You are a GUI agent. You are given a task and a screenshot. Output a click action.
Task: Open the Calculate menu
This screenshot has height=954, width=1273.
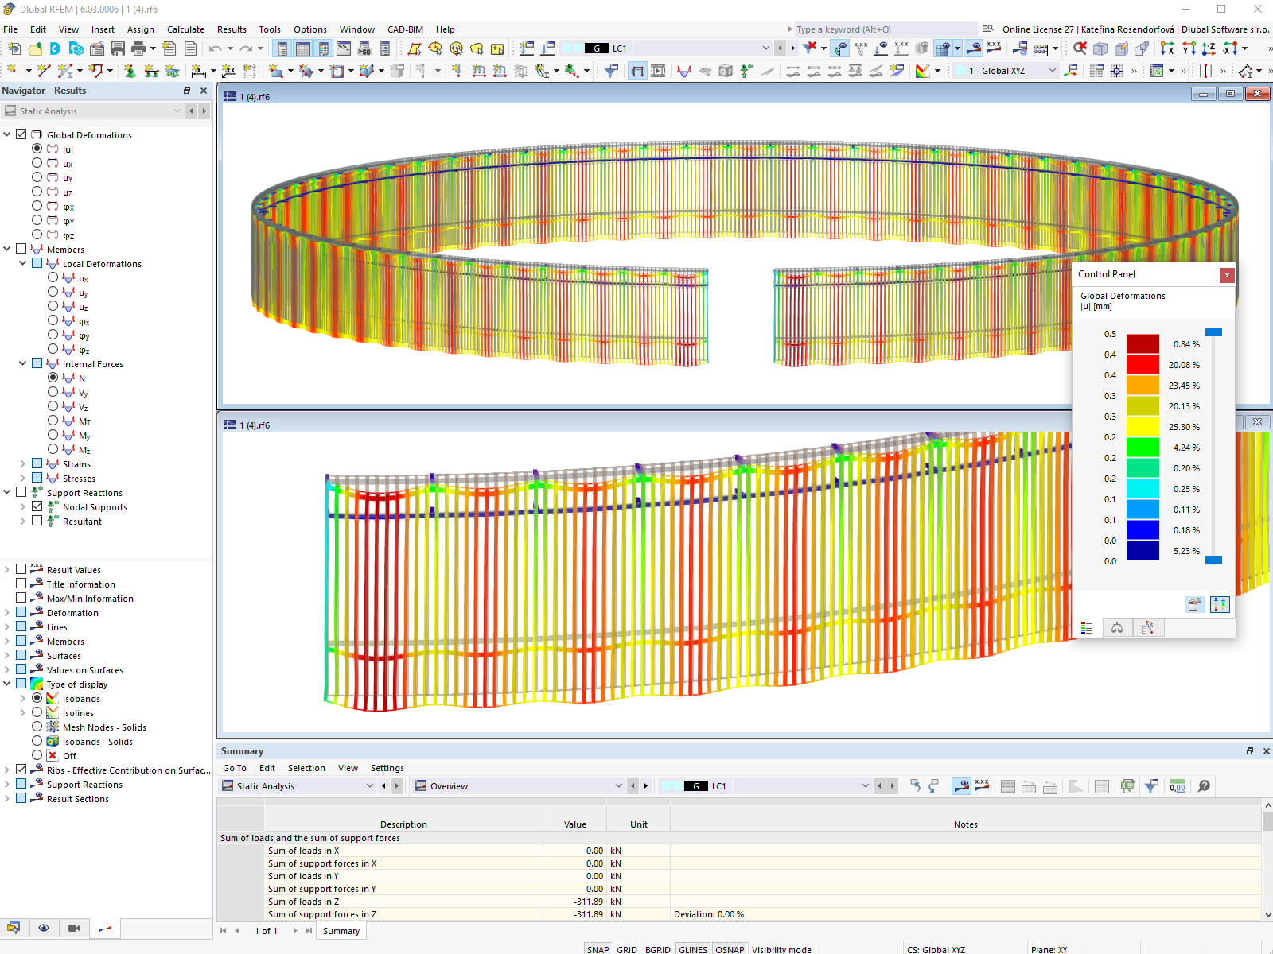coord(185,29)
